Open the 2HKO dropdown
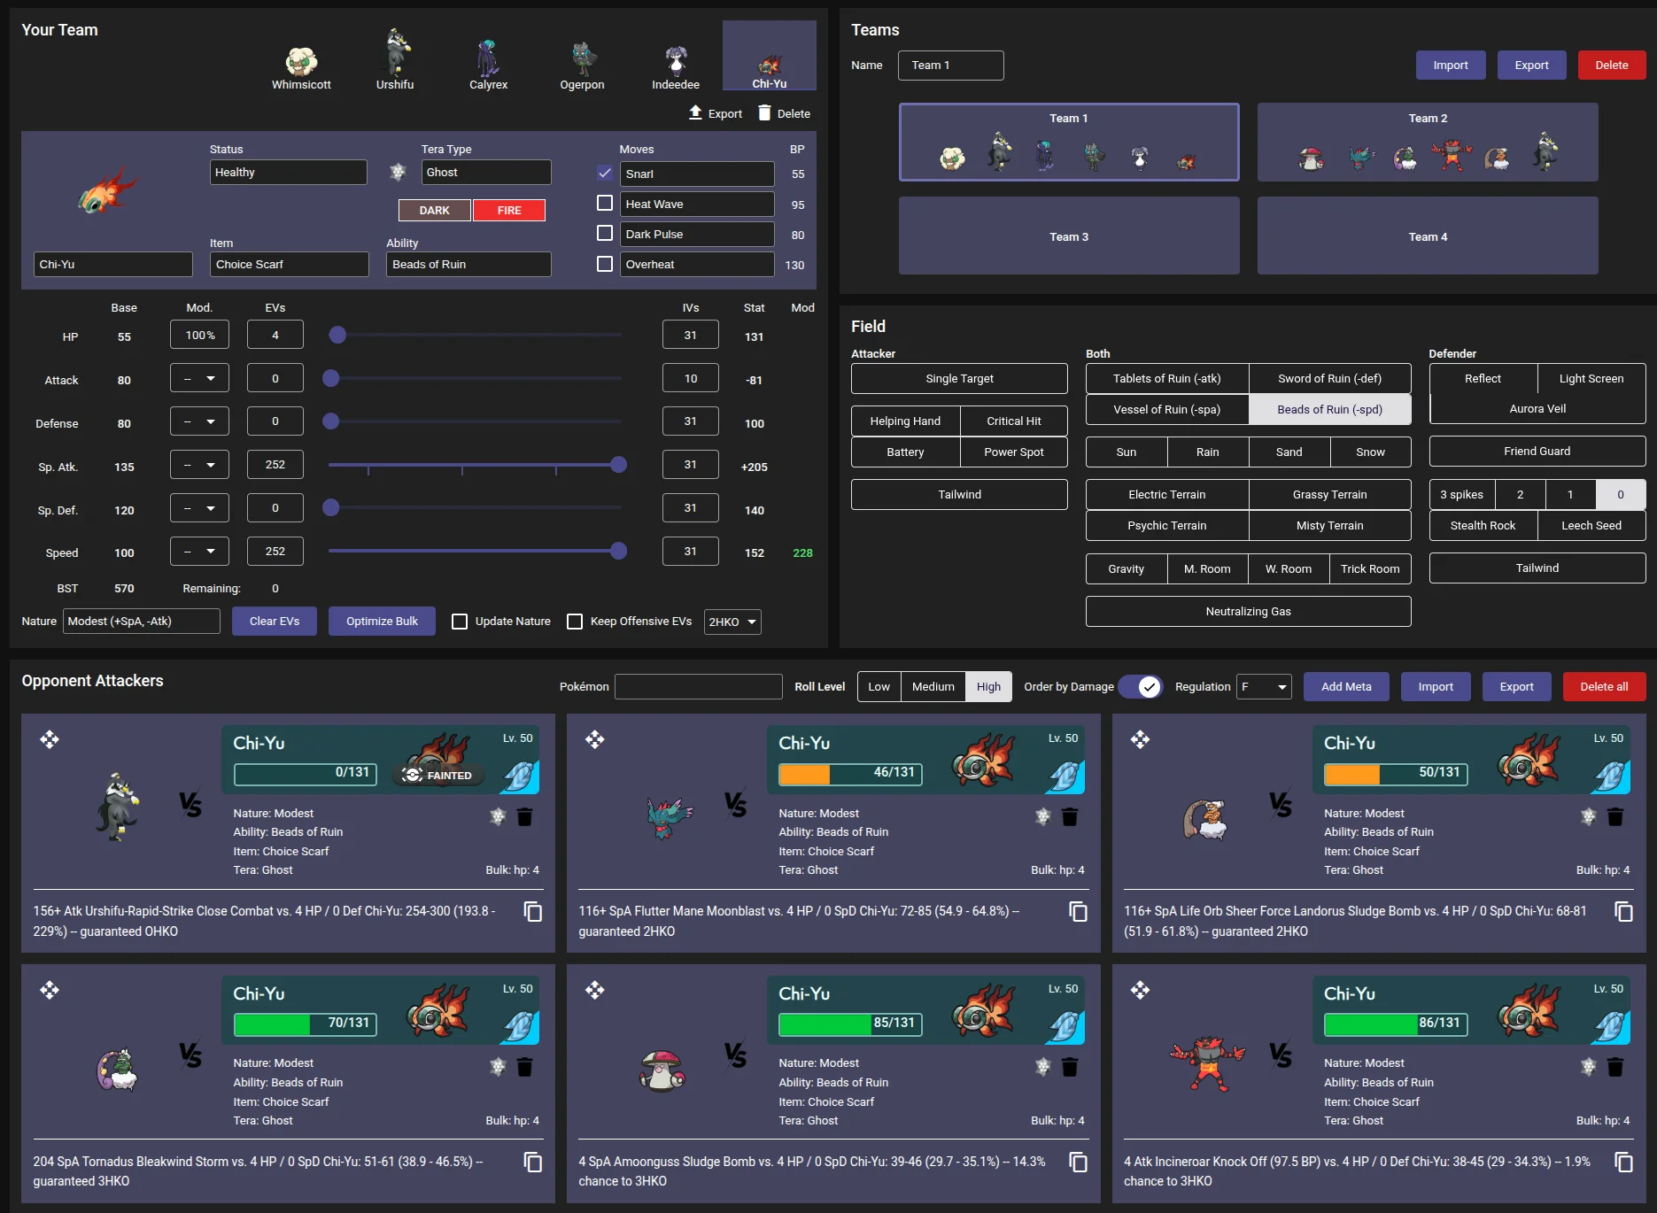This screenshot has height=1213, width=1657. coord(732,622)
